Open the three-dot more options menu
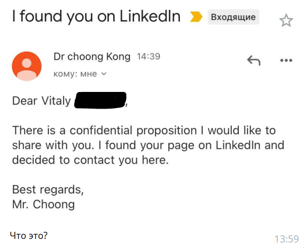Screen dimensions: 304x248 pyautogui.click(x=286, y=61)
